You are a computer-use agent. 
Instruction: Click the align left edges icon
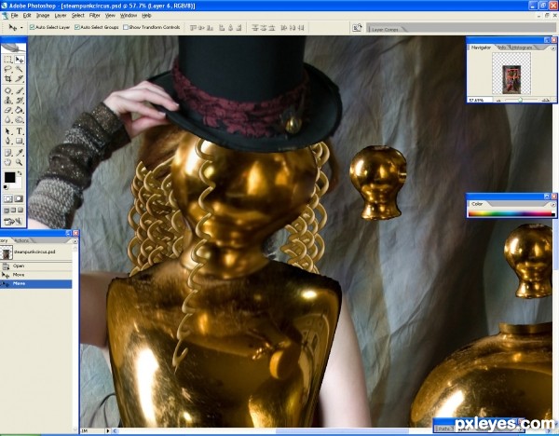click(x=222, y=27)
